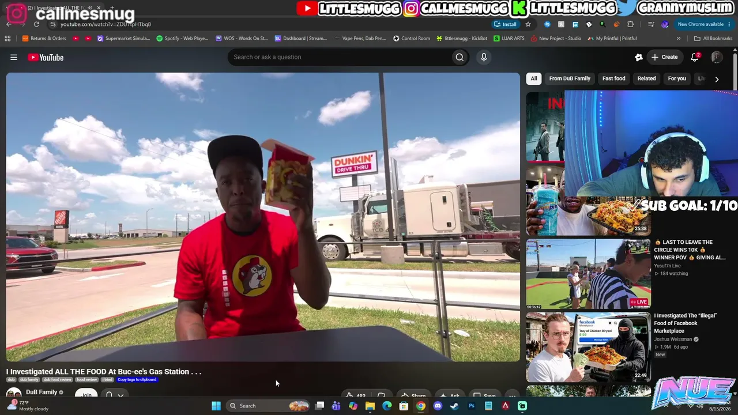Open the Yusuf7n Live channel name

(x=667, y=266)
